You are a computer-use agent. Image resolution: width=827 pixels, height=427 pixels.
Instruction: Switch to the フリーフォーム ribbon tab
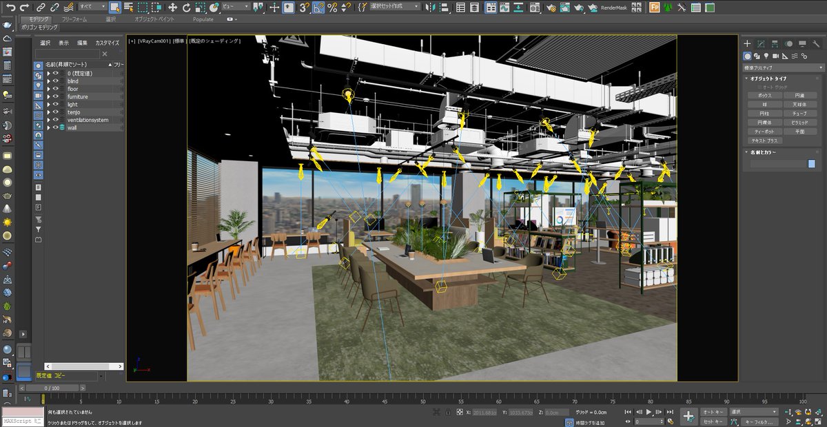[74, 19]
